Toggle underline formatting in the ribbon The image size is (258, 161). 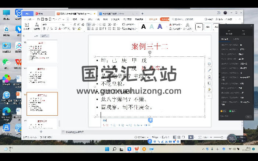pos(52,29)
